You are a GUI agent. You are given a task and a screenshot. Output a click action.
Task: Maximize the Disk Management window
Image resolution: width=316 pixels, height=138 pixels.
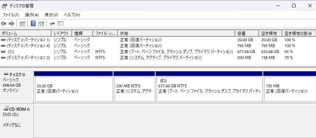(x=294, y=6)
